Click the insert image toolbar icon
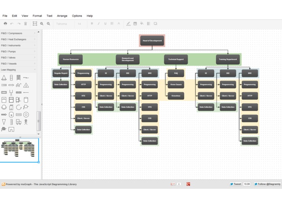The image size is (282, 201). 135,24
